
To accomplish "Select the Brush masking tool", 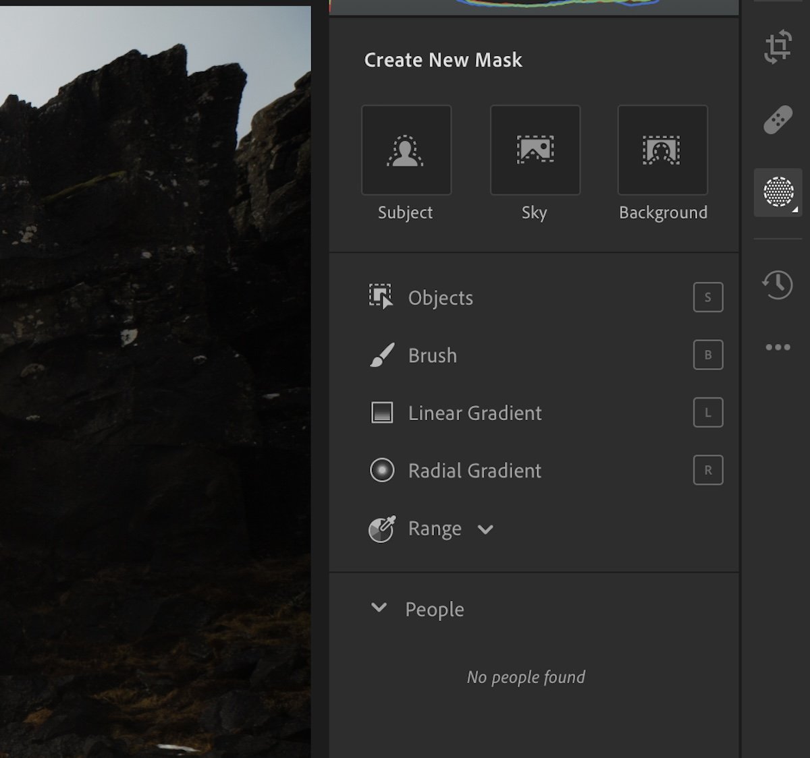I will click(432, 355).
